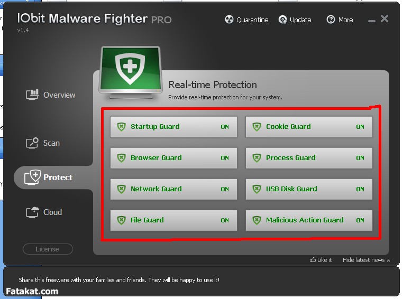The height and width of the screenshot is (299, 403).
Task: Click the Malicious Action Guard shield icon
Action: 257,220
